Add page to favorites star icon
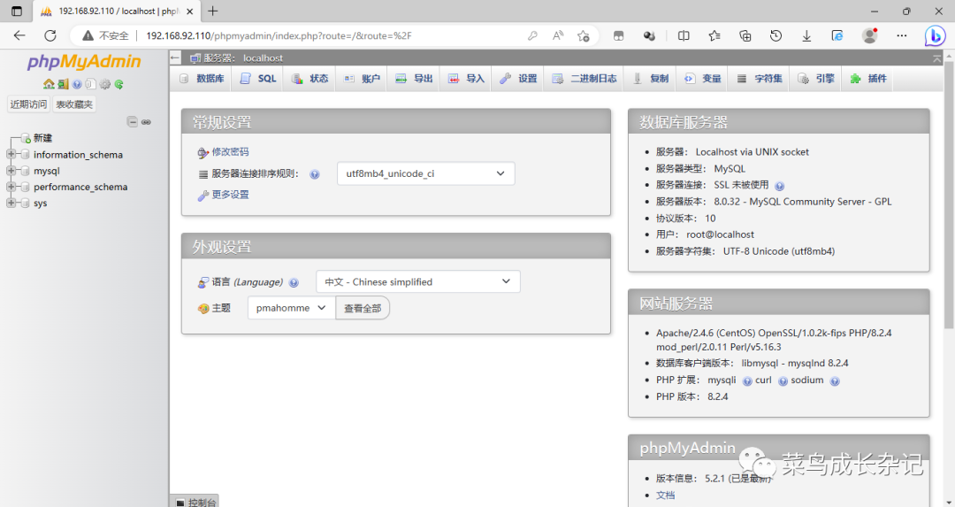The height and width of the screenshot is (507, 955). [583, 36]
